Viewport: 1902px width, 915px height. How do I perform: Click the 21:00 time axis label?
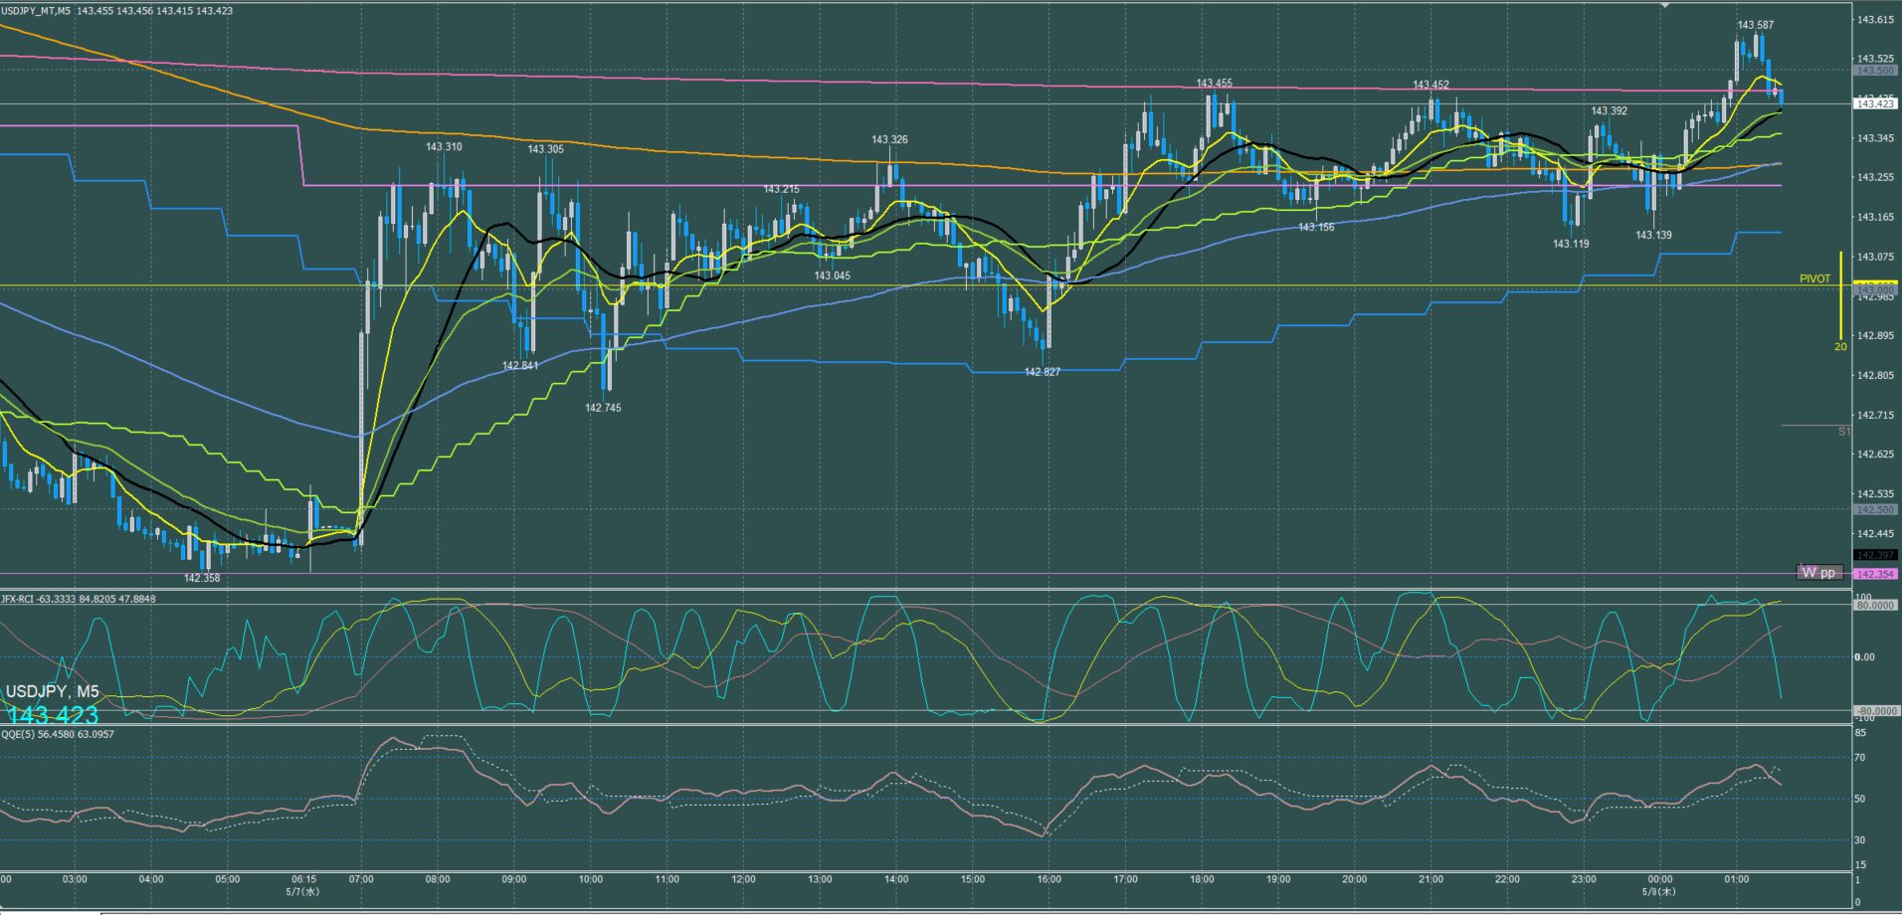(1430, 879)
